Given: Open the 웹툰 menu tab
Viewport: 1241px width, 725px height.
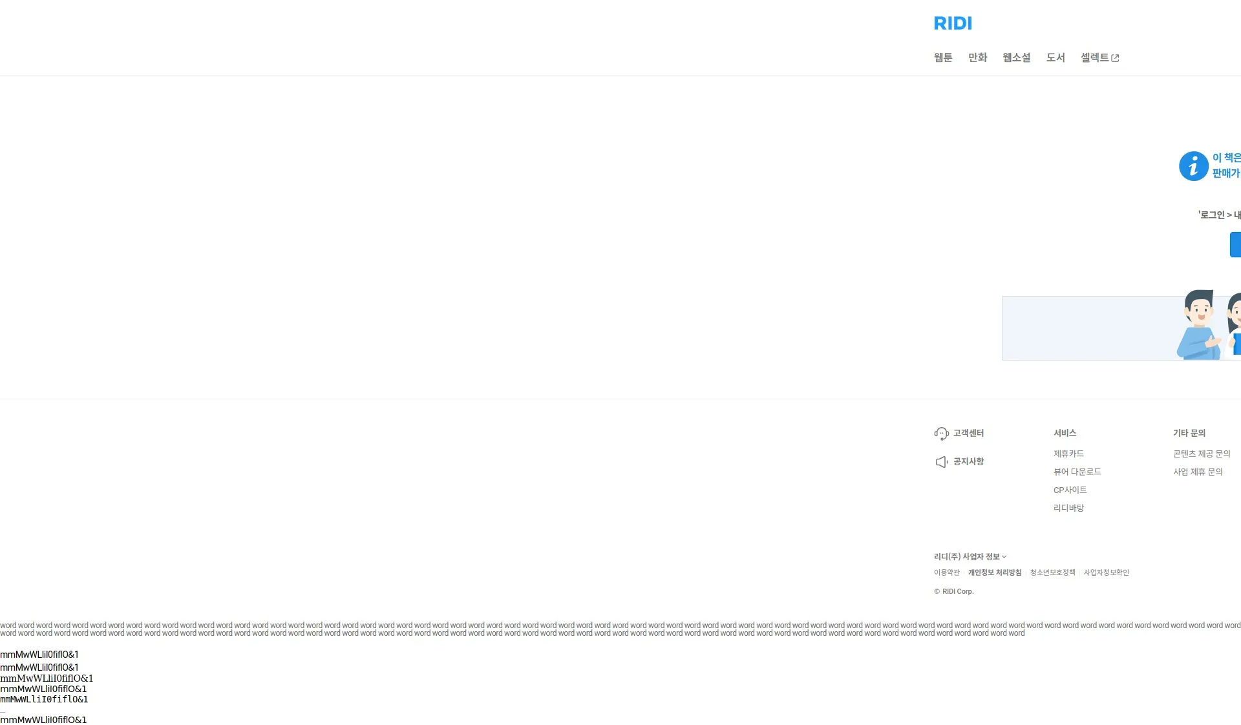Looking at the screenshot, I should [x=943, y=58].
